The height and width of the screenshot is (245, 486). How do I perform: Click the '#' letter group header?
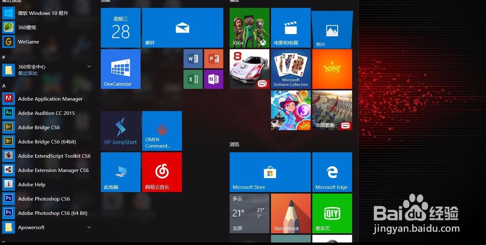4,57
